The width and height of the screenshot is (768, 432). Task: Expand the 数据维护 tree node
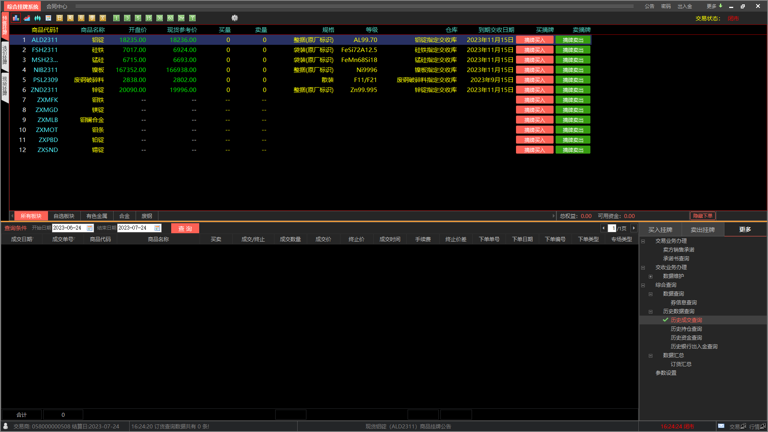651,276
